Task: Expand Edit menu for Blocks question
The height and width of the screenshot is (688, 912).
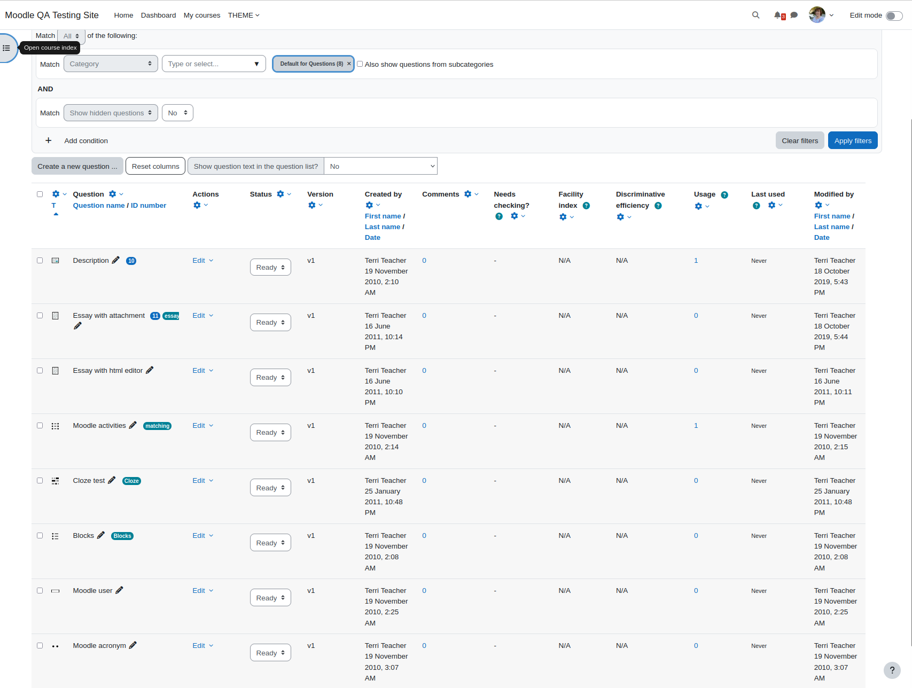Action: coord(203,536)
